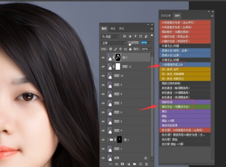This screenshot has width=226, height=167.
Task: Delete layer trash icon
Action: tap(146, 164)
